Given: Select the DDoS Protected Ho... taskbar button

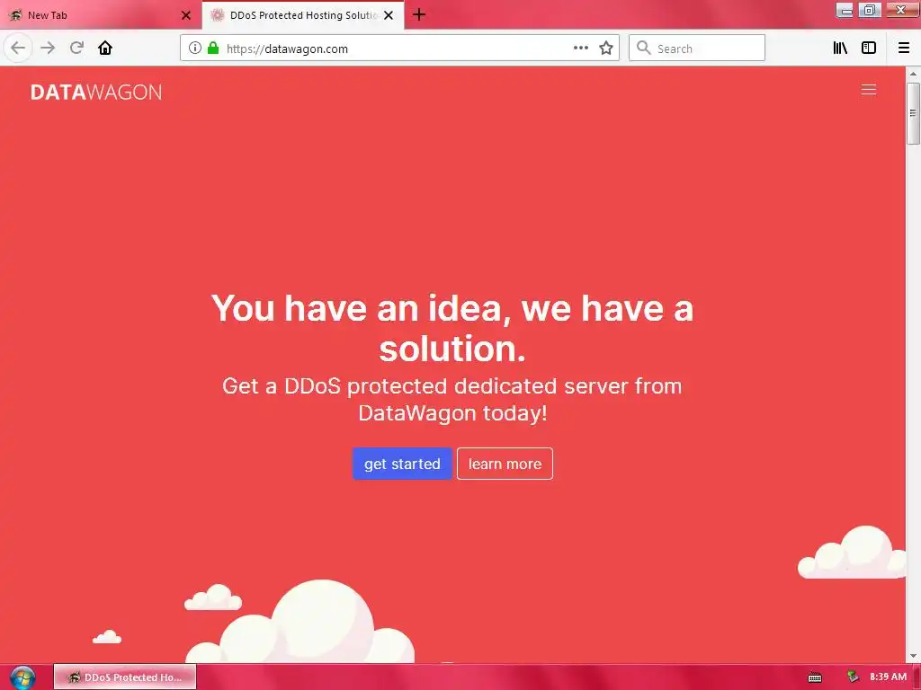Looking at the screenshot, I should tap(125, 677).
